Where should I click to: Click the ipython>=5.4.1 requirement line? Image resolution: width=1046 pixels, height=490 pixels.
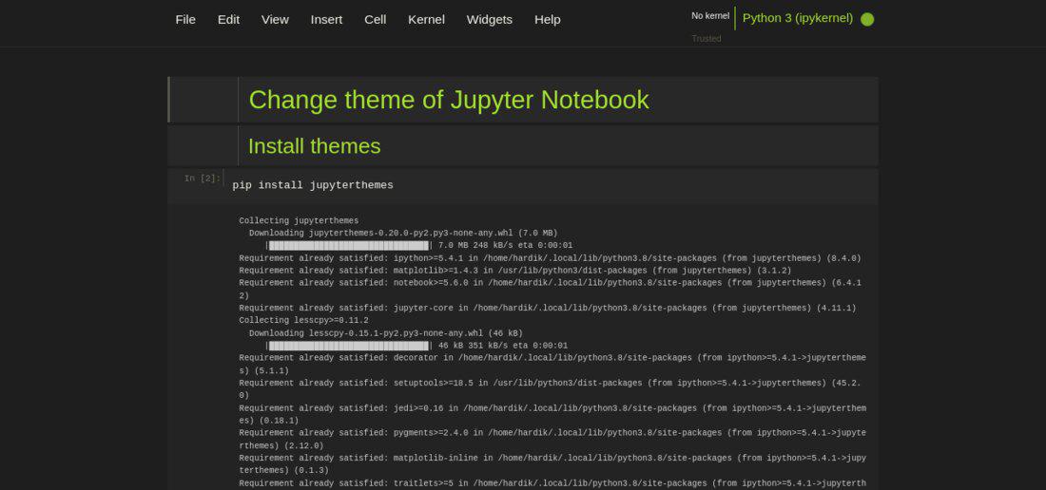point(550,258)
